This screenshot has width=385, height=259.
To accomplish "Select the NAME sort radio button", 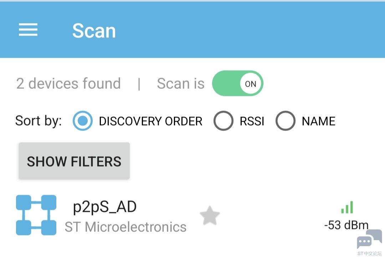I will (285, 121).
